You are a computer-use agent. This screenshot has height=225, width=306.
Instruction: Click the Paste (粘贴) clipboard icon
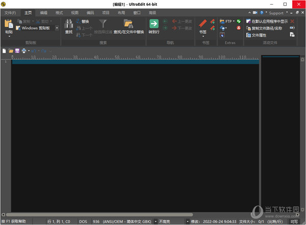(9, 24)
